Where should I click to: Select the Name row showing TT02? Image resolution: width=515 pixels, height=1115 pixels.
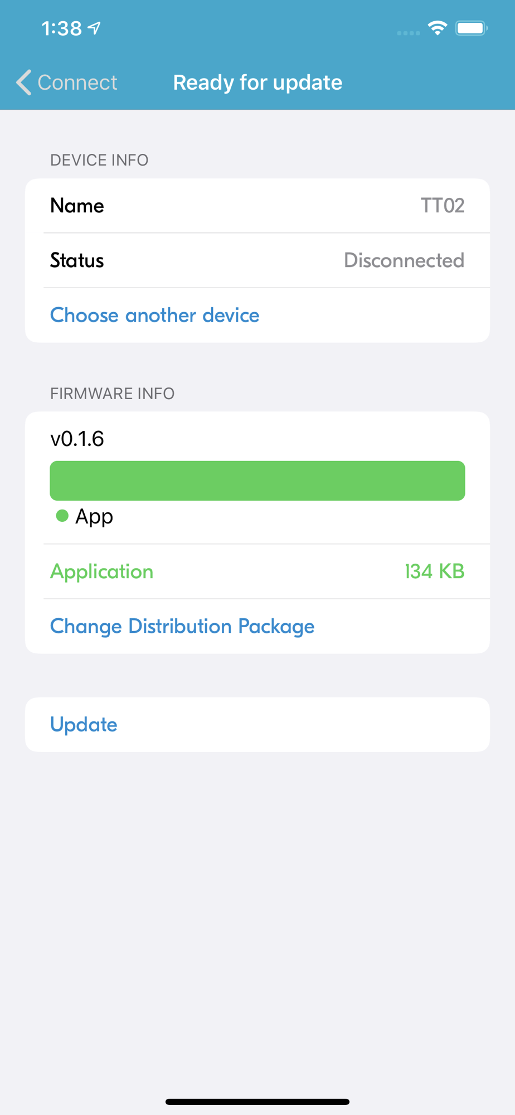point(257,206)
